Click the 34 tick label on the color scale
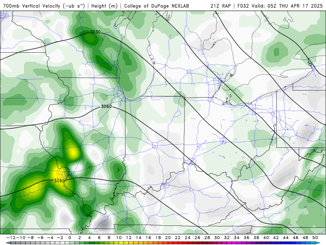 (237, 238)
